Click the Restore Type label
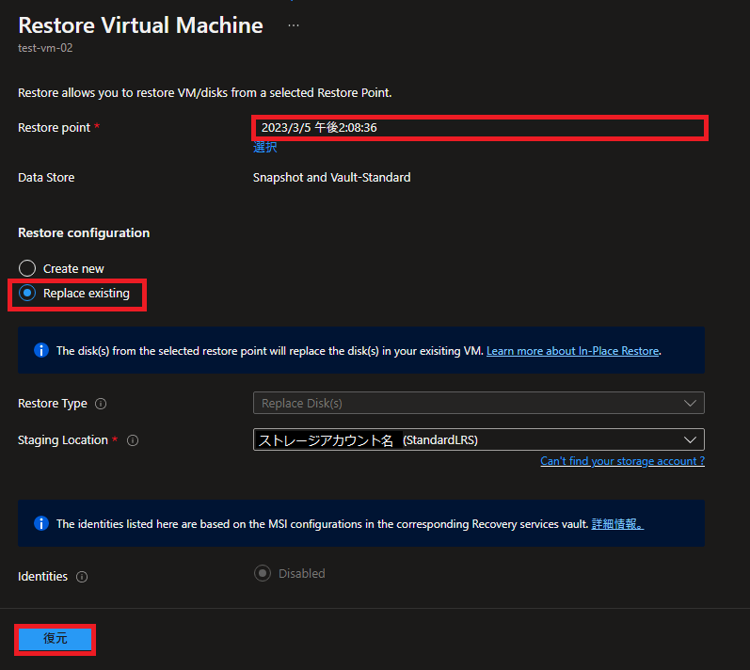The height and width of the screenshot is (670, 750). pyautogui.click(x=53, y=404)
